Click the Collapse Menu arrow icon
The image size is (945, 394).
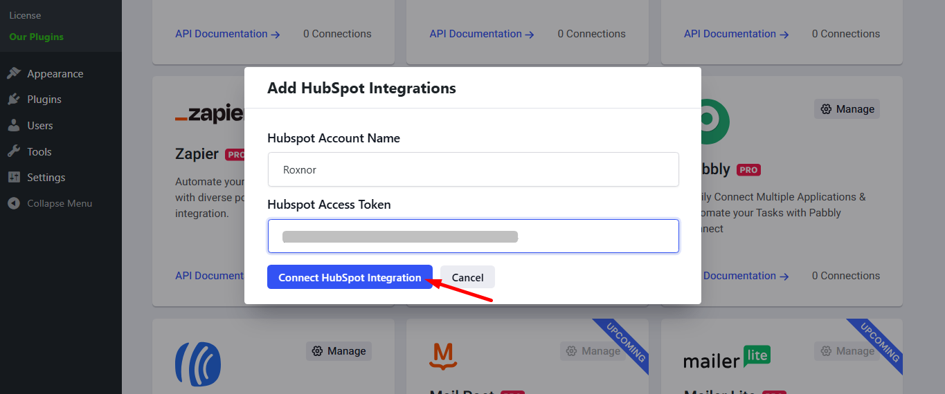[14, 204]
